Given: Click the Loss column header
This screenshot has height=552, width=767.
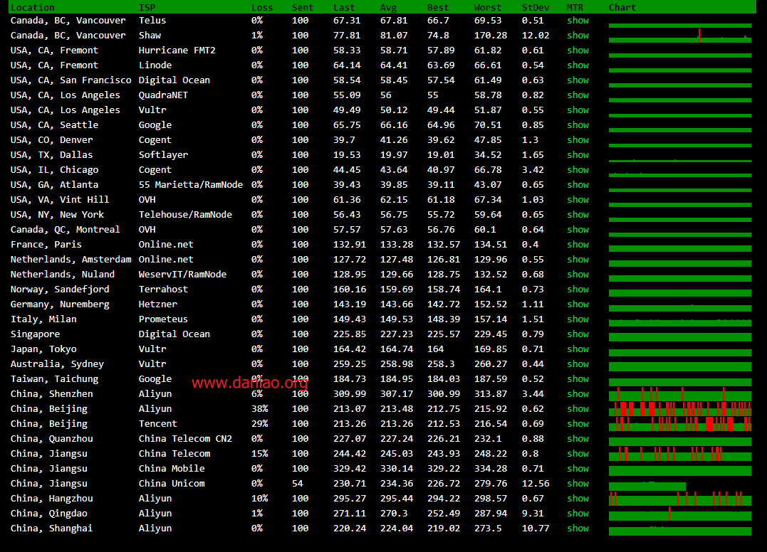Looking at the screenshot, I should pyautogui.click(x=262, y=8).
